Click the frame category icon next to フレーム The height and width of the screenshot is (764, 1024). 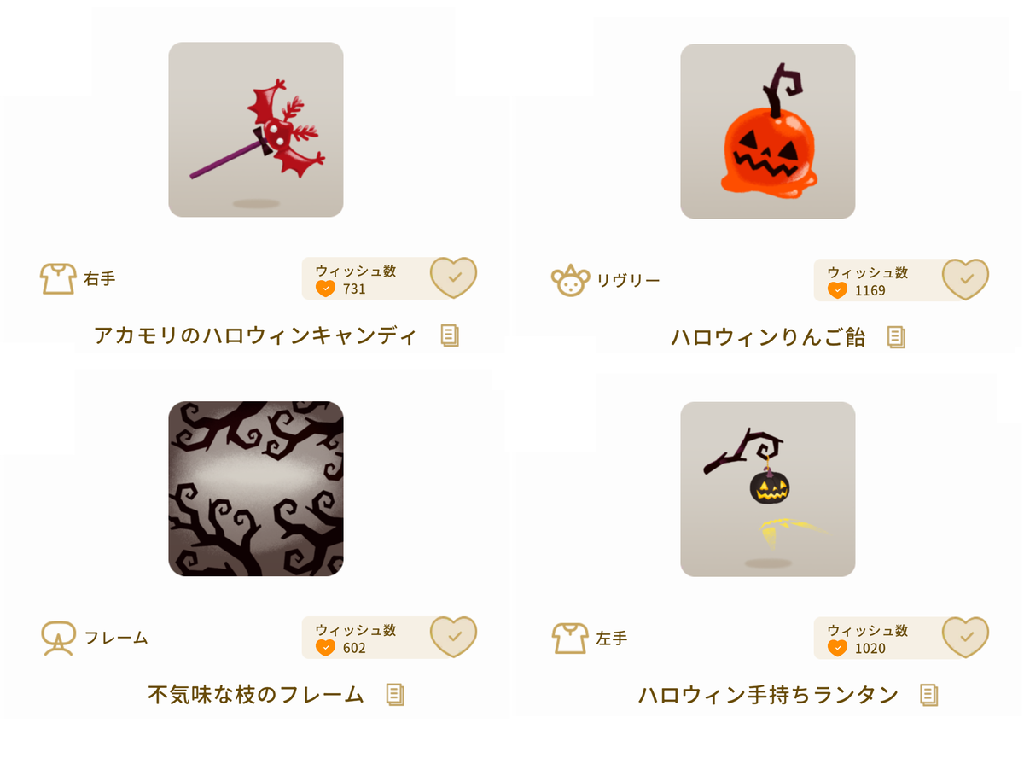(x=58, y=638)
